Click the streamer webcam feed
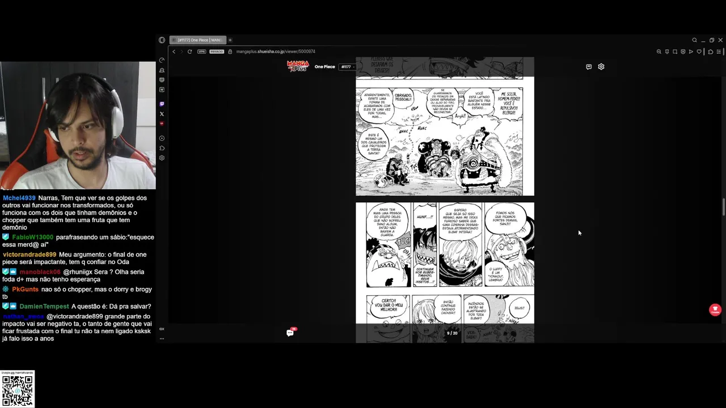Image resolution: width=726 pixels, height=408 pixels. click(78, 125)
